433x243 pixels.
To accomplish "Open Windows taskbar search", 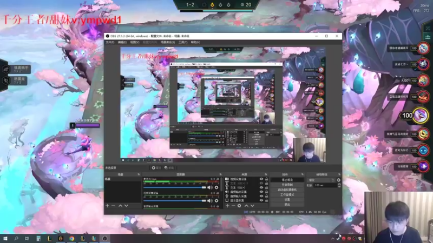I will pos(16,239).
